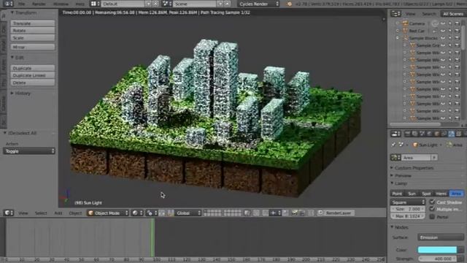Open the World properties tab icon
This screenshot has height=263, width=467.
pos(430,134)
